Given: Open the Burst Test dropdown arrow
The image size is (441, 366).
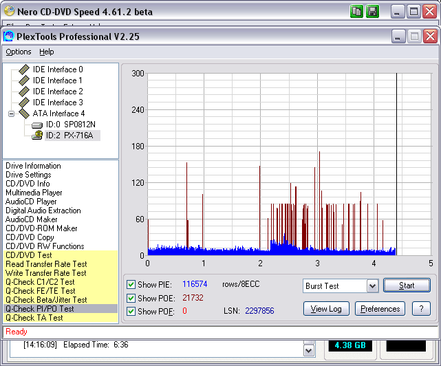Looking at the screenshot, I should tap(373, 286).
